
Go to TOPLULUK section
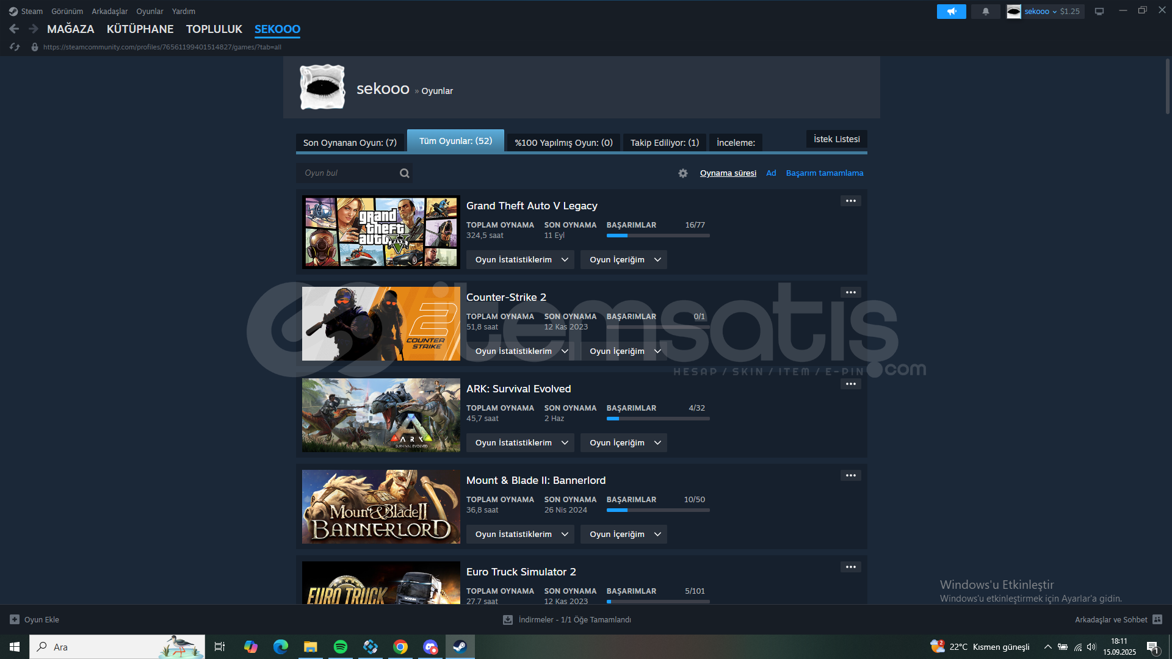point(214,29)
